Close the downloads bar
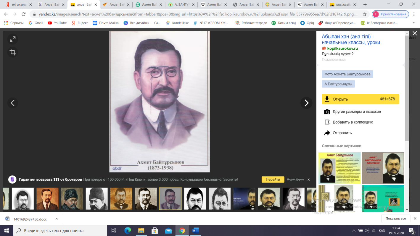Screen dimensions: 420x236 tap(415, 219)
